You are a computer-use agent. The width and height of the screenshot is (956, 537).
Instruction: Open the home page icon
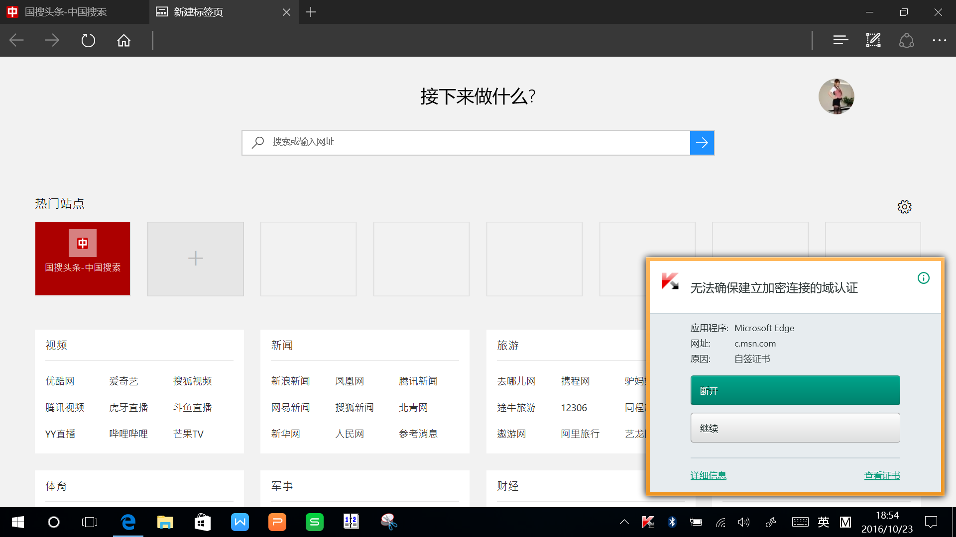click(123, 40)
